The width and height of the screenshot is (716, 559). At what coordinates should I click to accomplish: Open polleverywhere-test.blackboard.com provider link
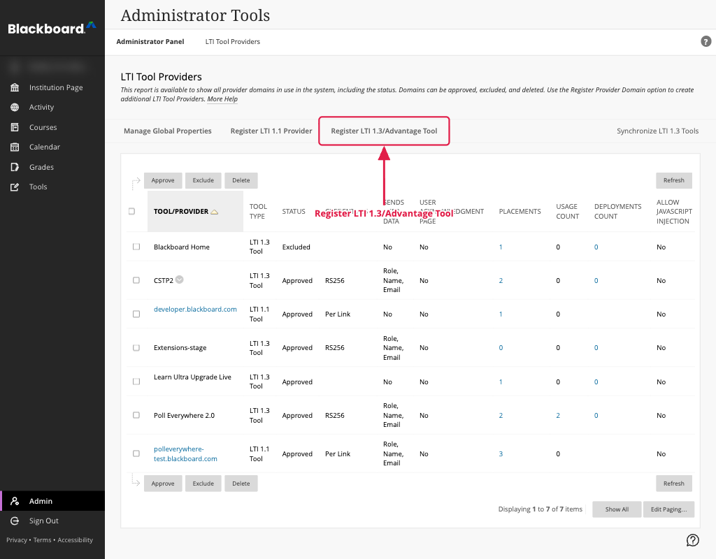(185, 453)
